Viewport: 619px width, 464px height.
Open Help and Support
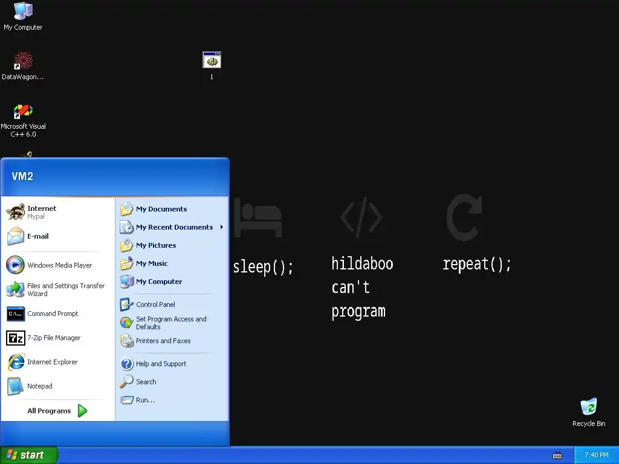pyautogui.click(x=172, y=364)
